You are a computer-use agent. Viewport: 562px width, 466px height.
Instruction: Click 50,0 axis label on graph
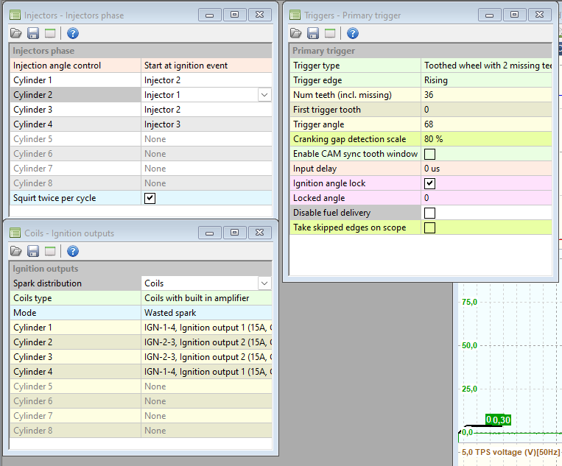469,346
